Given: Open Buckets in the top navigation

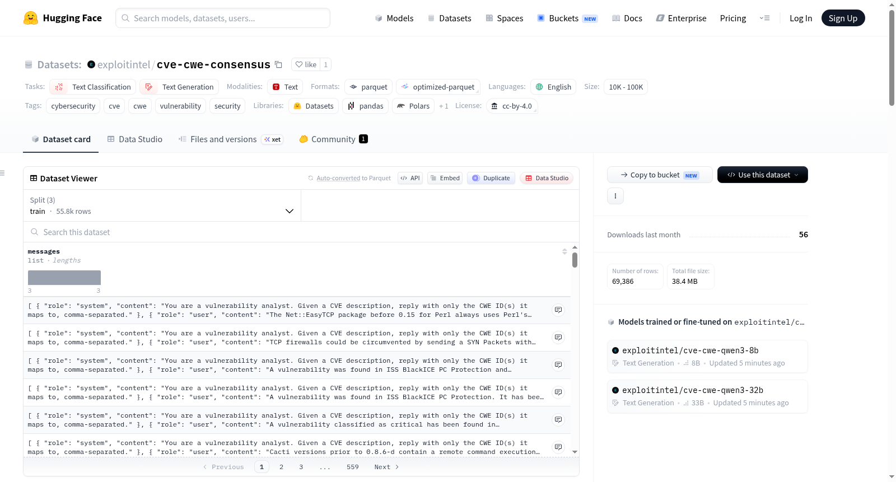Looking at the screenshot, I should pos(567,18).
